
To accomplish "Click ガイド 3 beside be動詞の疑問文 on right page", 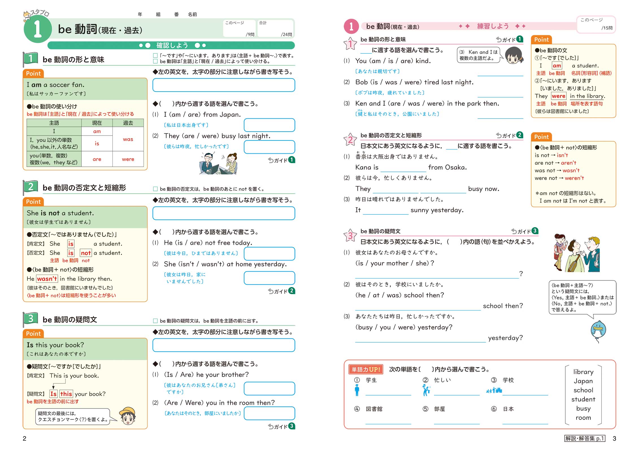I will point(525,231).
